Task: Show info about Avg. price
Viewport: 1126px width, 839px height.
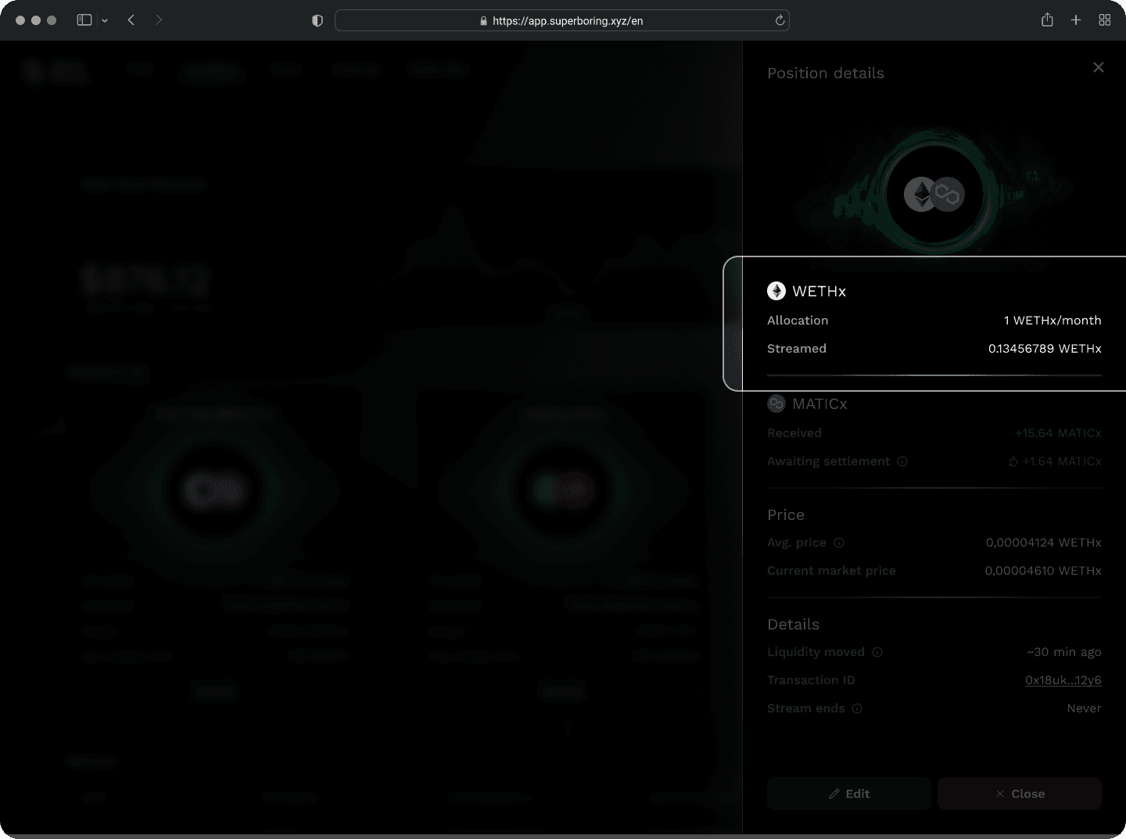Action: click(x=839, y=543)
